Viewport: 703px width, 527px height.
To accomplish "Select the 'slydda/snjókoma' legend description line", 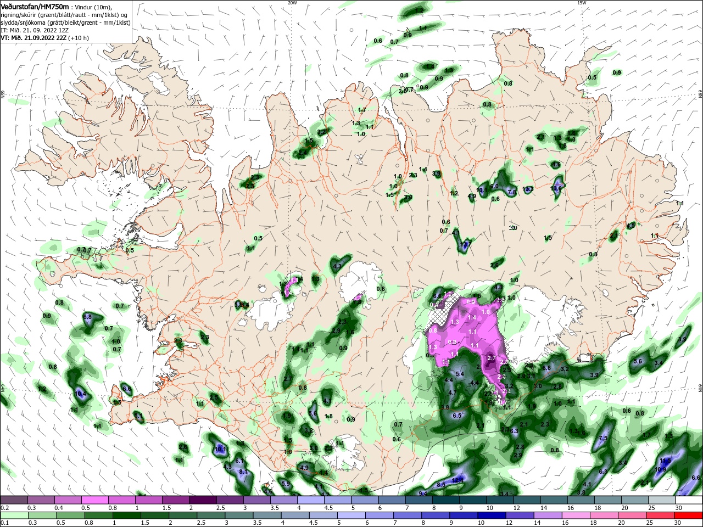I will click(x=65, y=23).
